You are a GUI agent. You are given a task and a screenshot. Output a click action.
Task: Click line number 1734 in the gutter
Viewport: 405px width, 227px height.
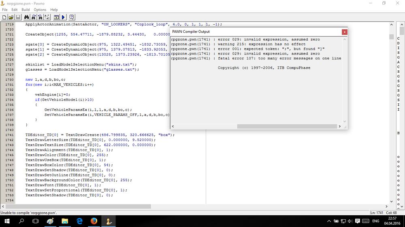pyautogui.click(x=9, y=100)
